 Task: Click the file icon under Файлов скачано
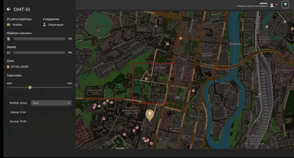8,39
